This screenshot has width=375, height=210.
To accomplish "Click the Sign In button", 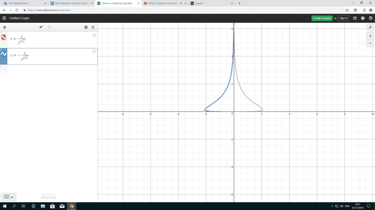I will [x=344, y=18].
